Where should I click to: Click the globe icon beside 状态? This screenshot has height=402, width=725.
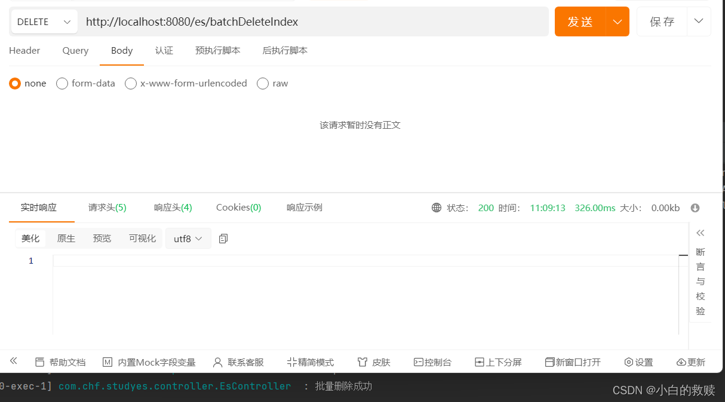(437, 208)
